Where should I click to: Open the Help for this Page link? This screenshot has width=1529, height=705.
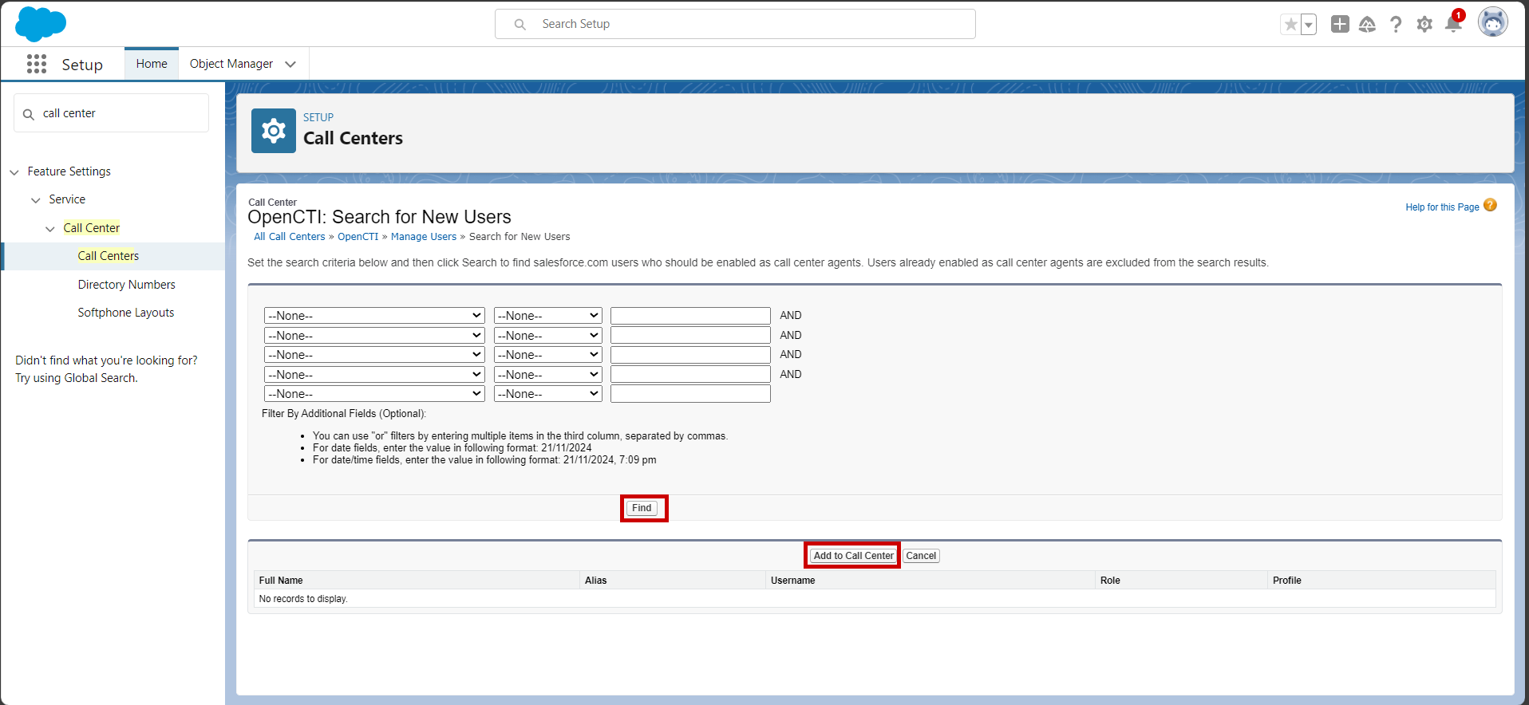click(1443, 207)
